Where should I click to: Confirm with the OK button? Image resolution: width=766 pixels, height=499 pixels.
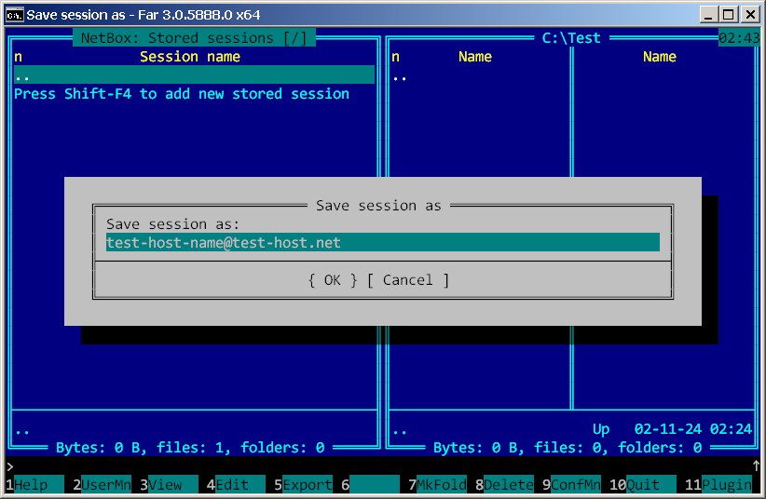(x=332, y=280)
